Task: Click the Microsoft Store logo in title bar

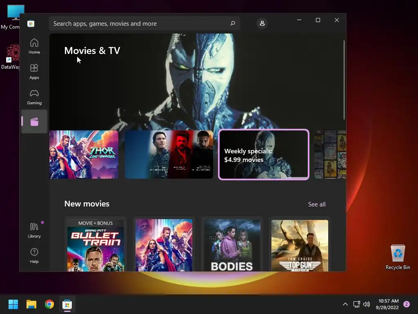Action: [x=31, y=23]
